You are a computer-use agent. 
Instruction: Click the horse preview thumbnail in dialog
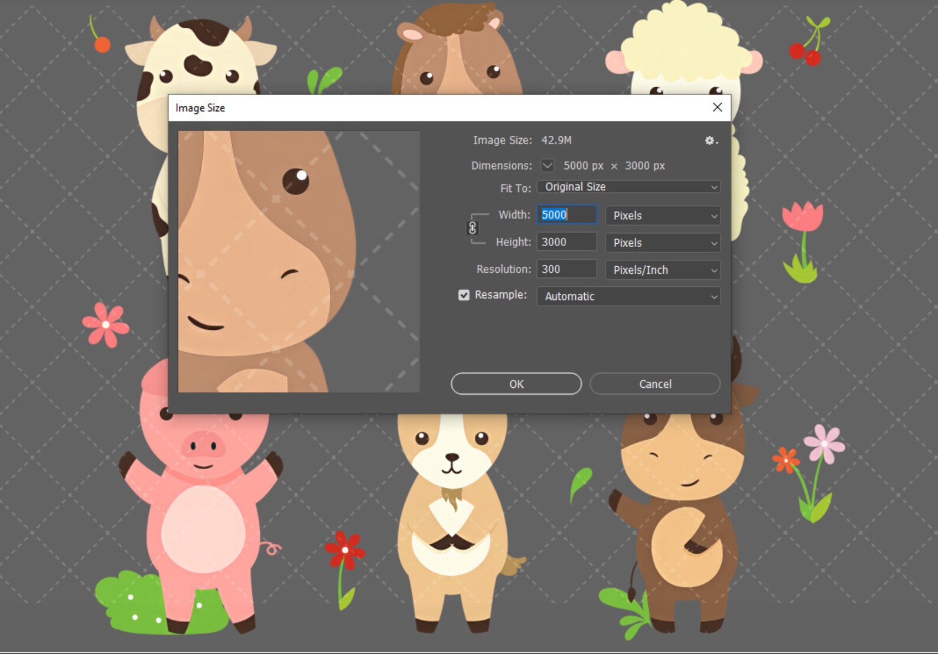pos(299,261)
